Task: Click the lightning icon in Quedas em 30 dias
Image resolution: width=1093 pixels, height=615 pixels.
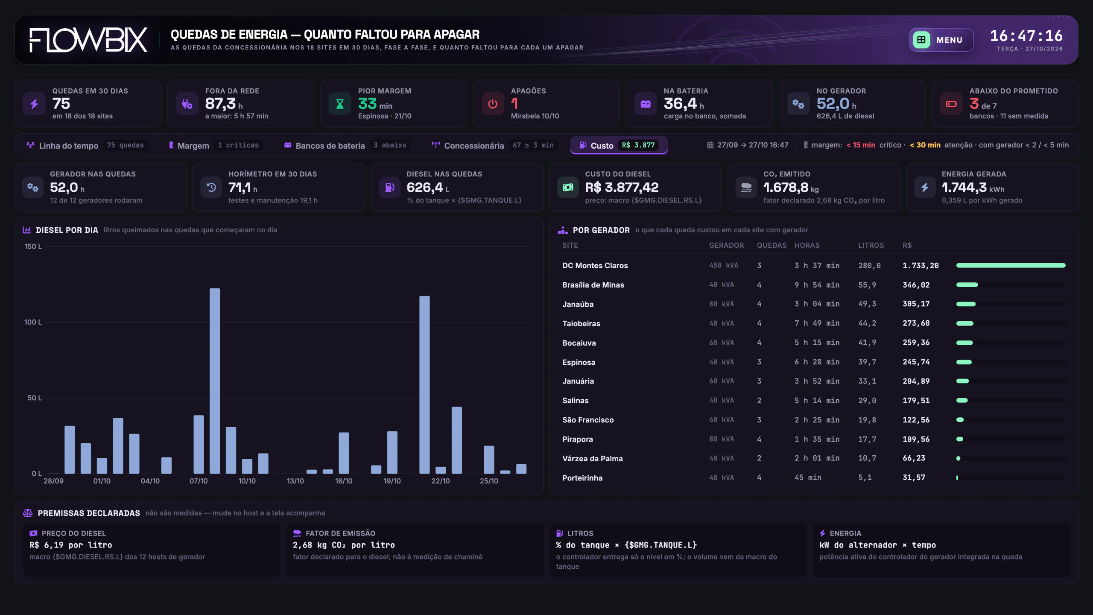Action: click(34, 104)
